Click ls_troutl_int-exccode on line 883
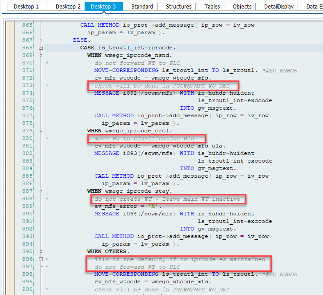This screenshot has width=323, height=295. pos(235,161)
